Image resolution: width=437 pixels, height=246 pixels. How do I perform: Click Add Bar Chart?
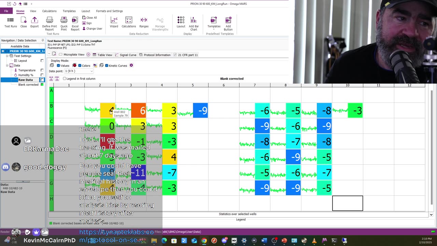pyautogui.click(x=194, y=24)
